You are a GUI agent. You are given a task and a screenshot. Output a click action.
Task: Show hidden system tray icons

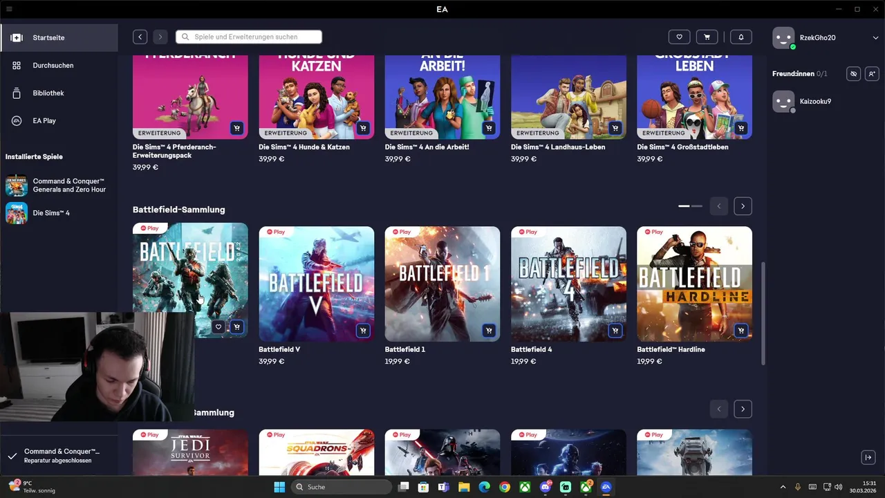tap(783, 487)
